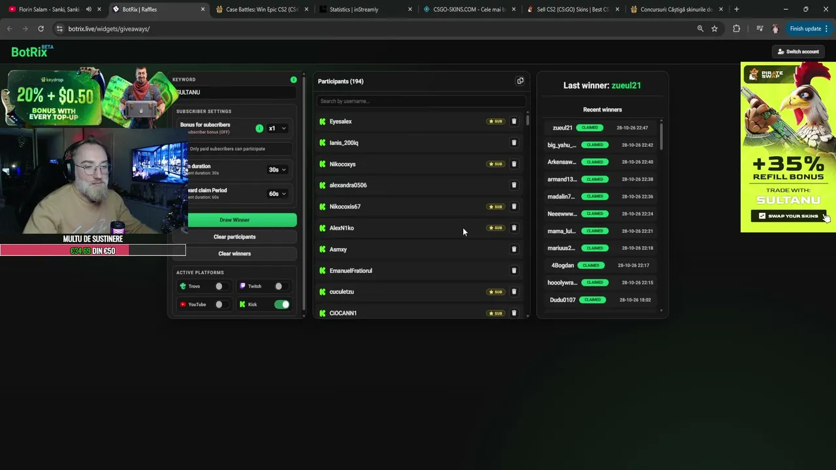Open a new browser tab

point(736,9)
